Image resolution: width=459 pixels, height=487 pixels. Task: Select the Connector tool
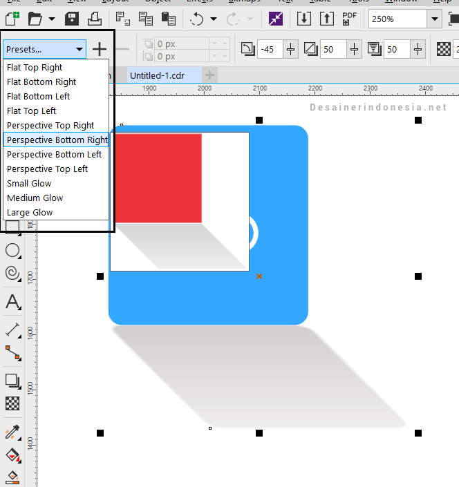12,353
